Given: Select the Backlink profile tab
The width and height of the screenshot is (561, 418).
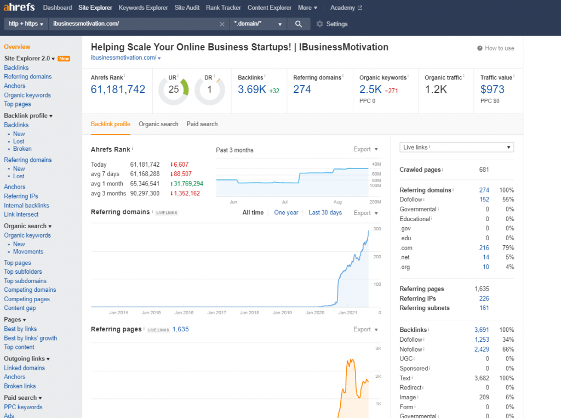Looking at the screenshot, I should point(110,124).
